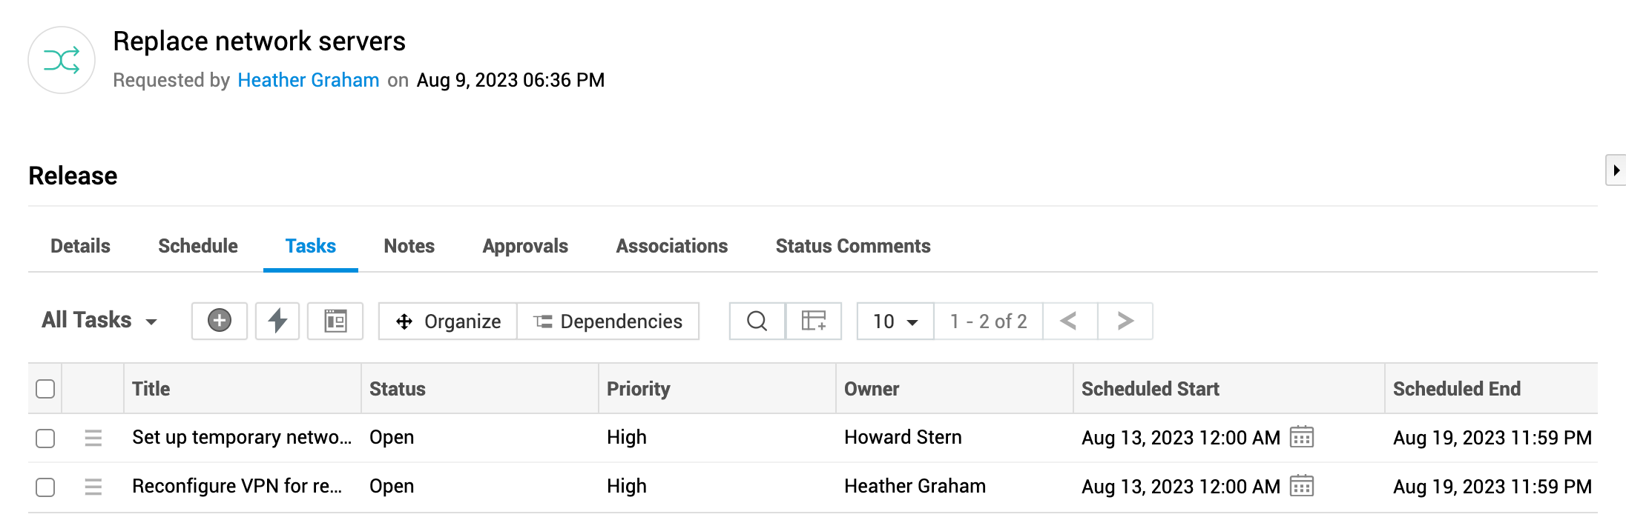1626x520 pixels.
Task: Click the Replace network servers title
Action: click(259, 41)
